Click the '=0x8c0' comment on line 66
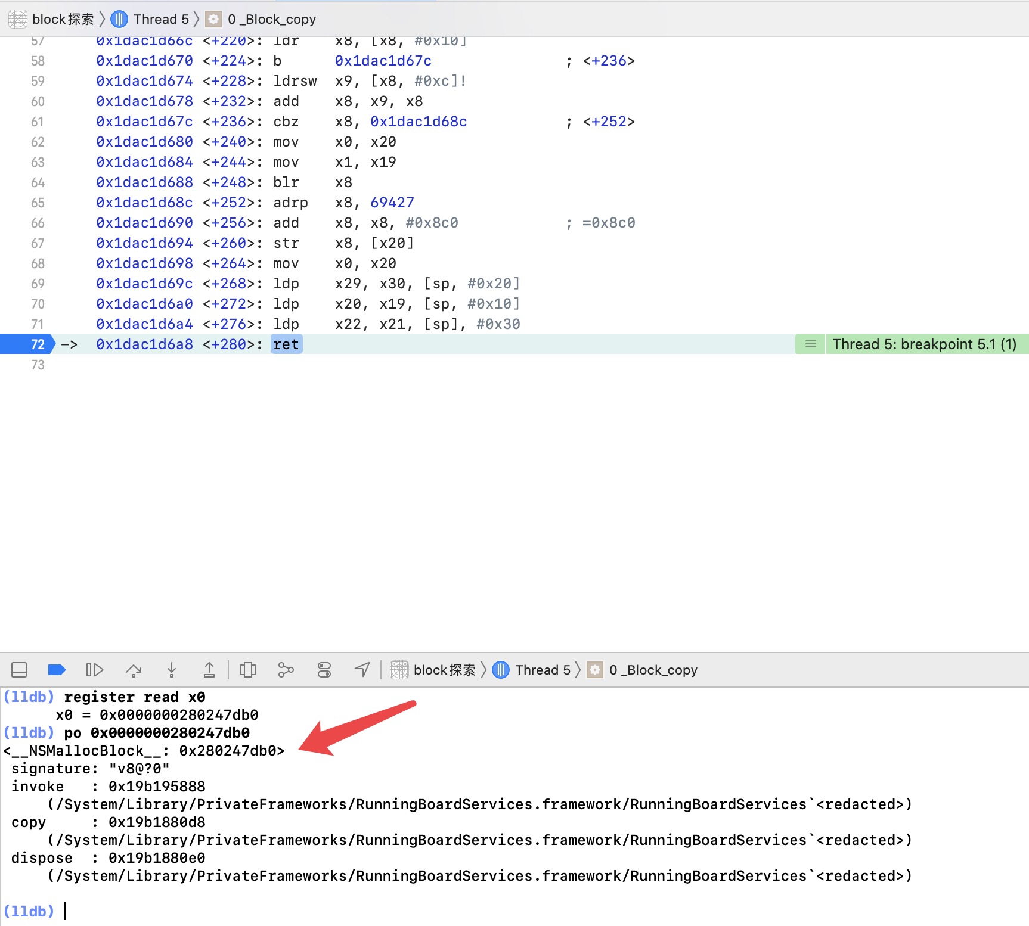Screen dimensions: 1029x926 click(609, 223)
